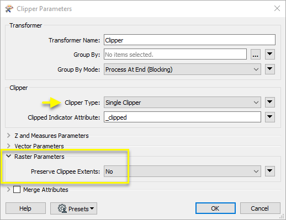Click the Cancel button
Image resolution: width=286 pixels, height=220 pixels.
[260, 208]
